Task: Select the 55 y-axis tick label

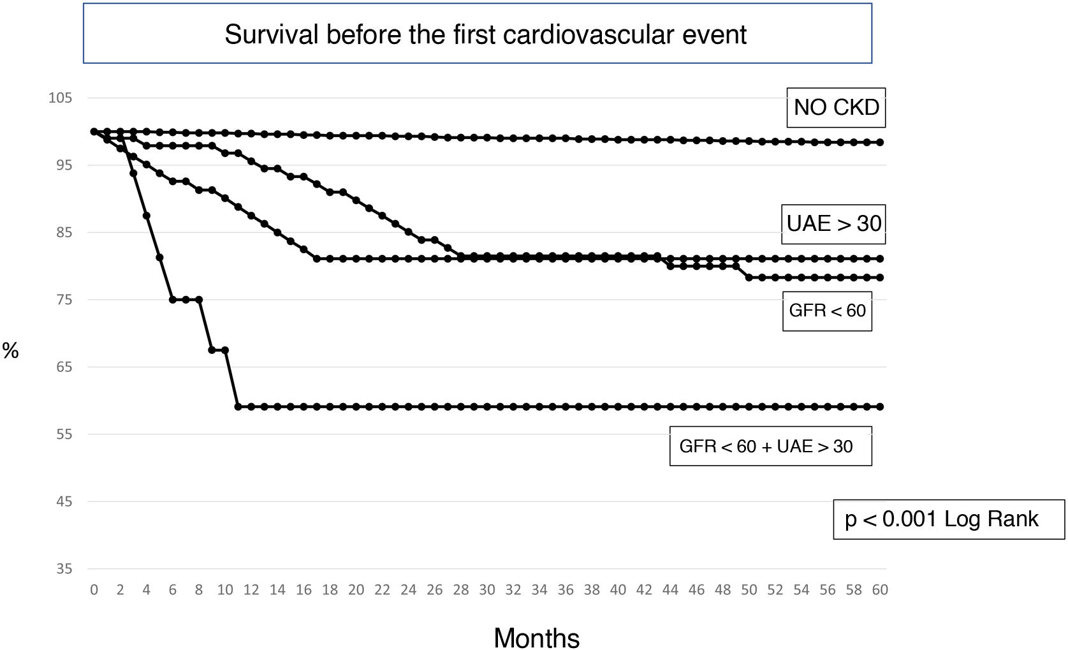Action: click(x=64, y=434)
